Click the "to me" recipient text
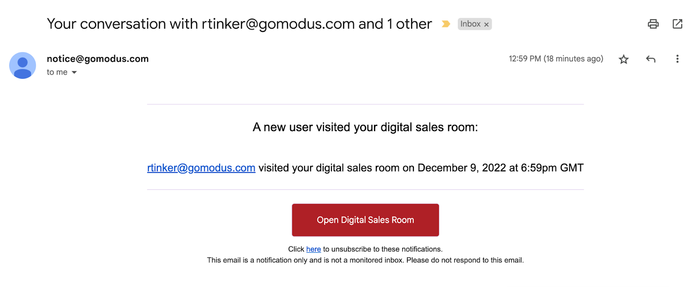Screen dimensions: 695x287 coord(57,72)
